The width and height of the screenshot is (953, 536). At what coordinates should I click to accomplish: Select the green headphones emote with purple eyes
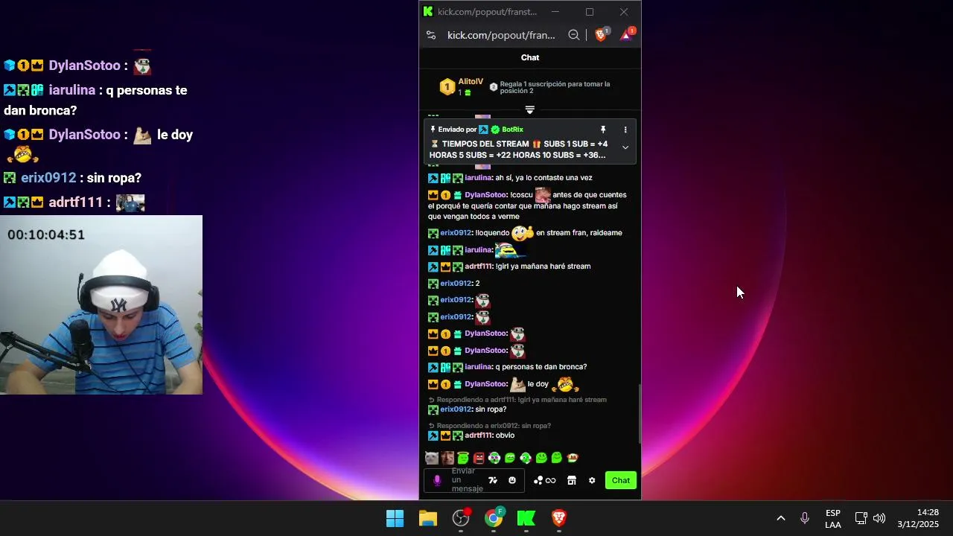pos(494,458)
